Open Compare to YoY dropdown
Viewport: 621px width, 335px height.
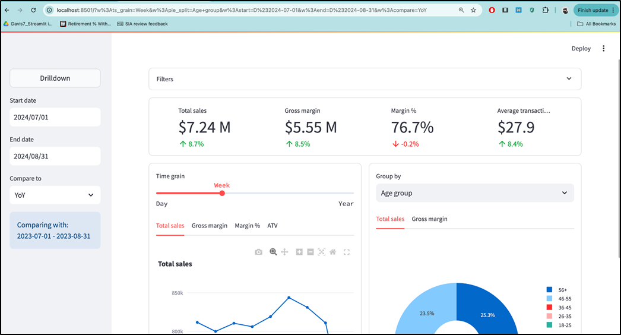[x=55, y=195]
